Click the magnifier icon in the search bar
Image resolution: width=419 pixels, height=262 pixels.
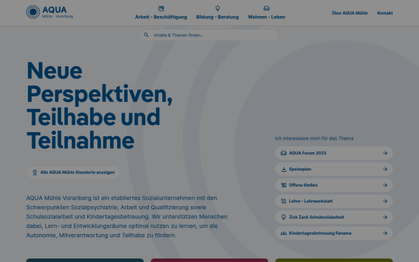click(x=146, y=35)
